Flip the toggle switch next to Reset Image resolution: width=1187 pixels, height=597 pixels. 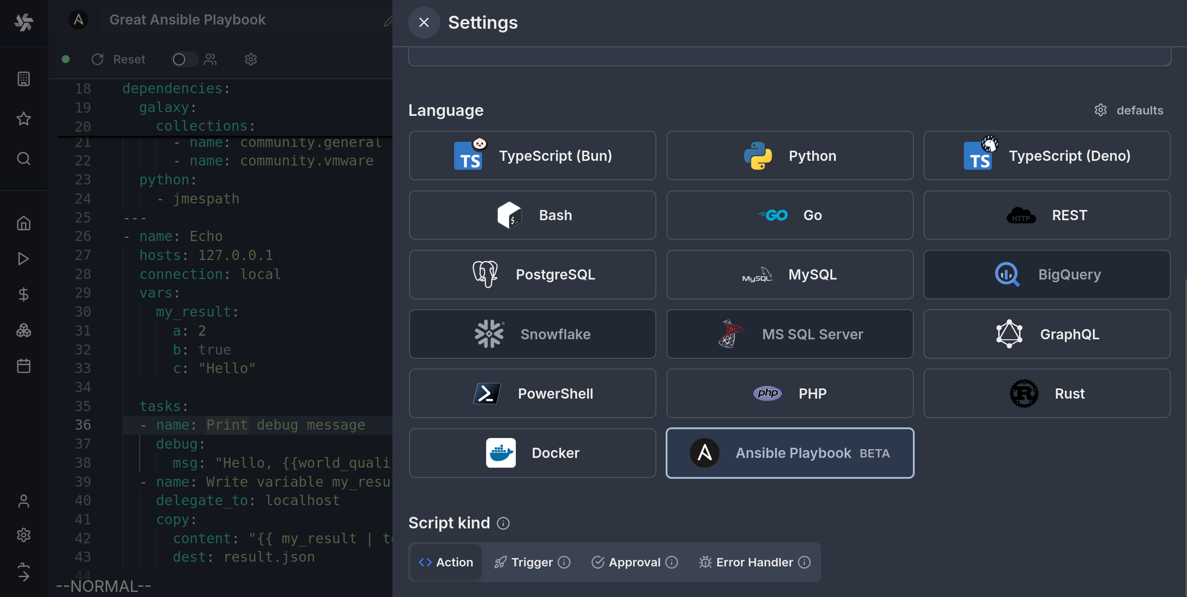(184, 59)
